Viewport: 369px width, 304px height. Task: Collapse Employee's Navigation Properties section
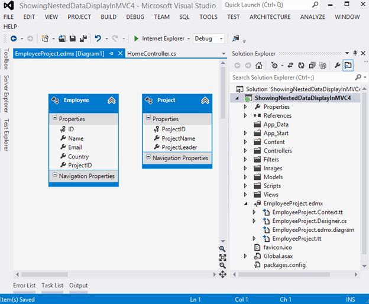point(54,174)
